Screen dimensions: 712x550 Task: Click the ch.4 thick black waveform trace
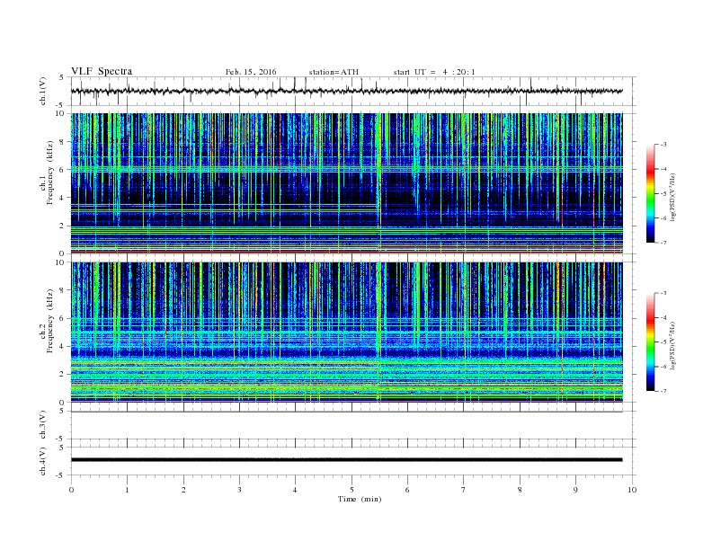[346, 460]
